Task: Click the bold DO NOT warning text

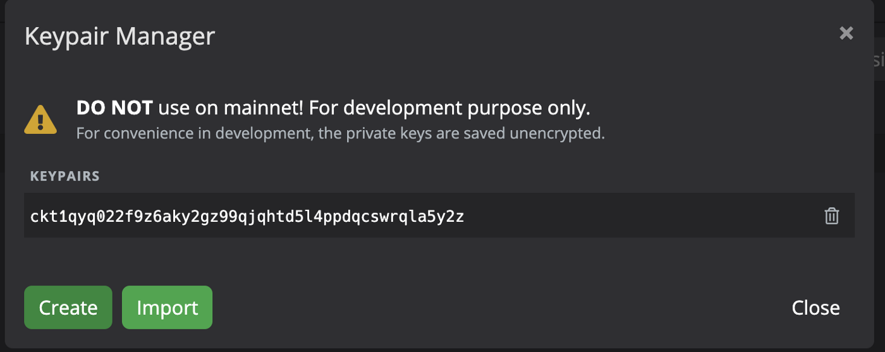Action: tap(114, 108)
